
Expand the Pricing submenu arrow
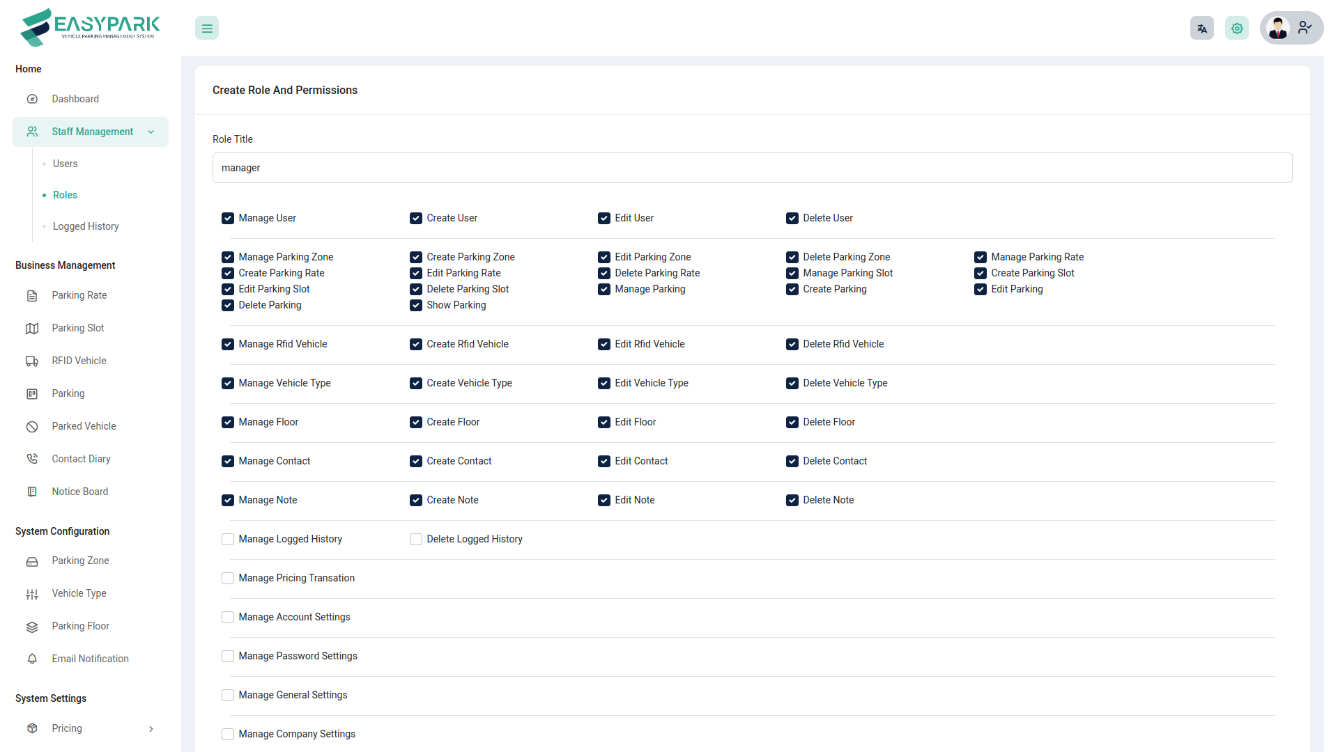pyautogui.click(x=151, y=729)
